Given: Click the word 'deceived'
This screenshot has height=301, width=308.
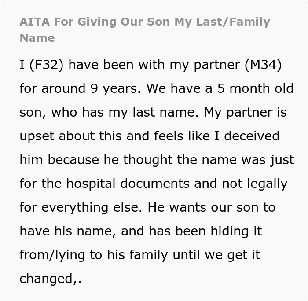Looking at the screenshot, I should 252,136.
